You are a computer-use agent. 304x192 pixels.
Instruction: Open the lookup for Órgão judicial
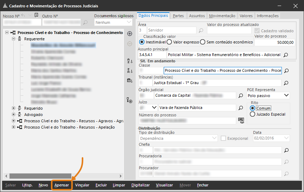pos(241,95)
